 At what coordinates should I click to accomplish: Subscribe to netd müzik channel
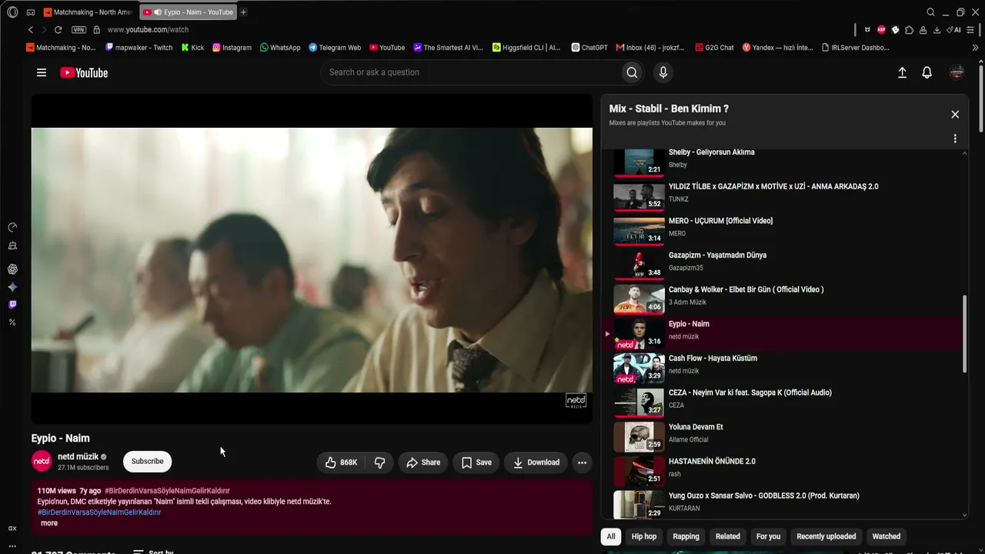[147, 462]
